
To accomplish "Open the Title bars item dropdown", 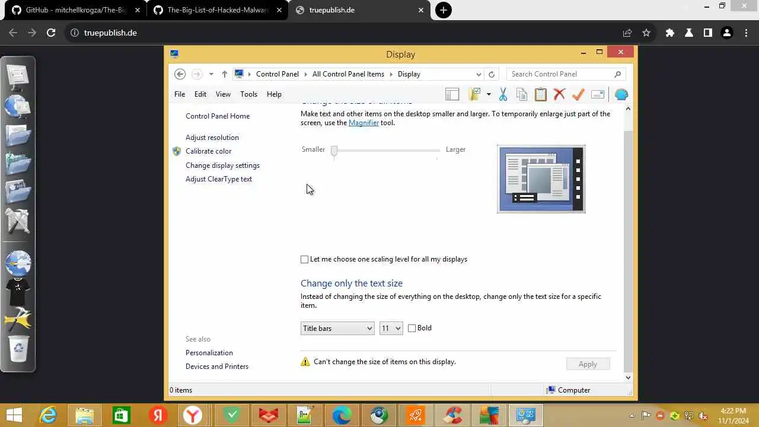I will (337, 328).
